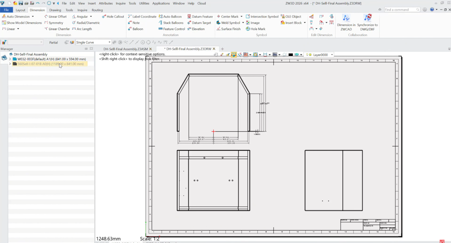Screen dimensions: 451x243
Task: Click Synchronize to DWG/DXF
Action: click(x=367, y=22)
